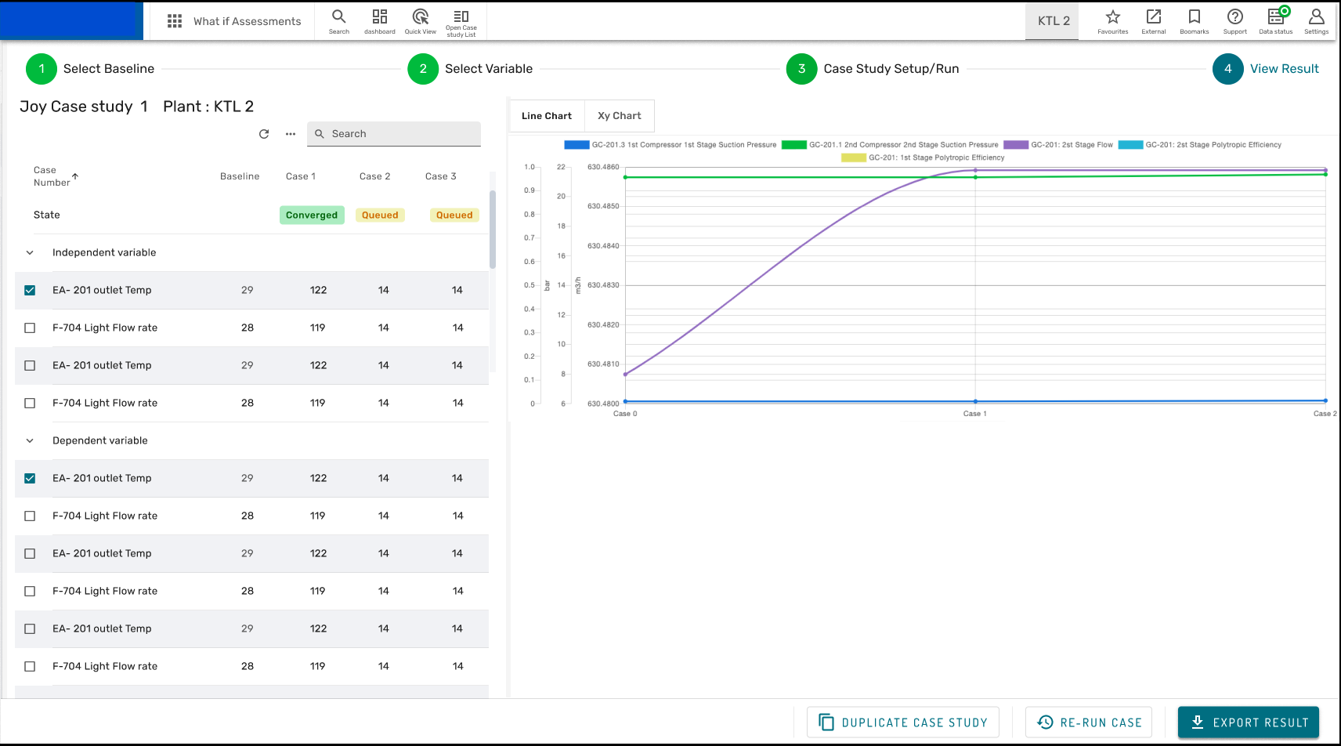Click the refresh icon above the table
The width and height of the screenshot is (1341, 746).
tap(264, 134)
